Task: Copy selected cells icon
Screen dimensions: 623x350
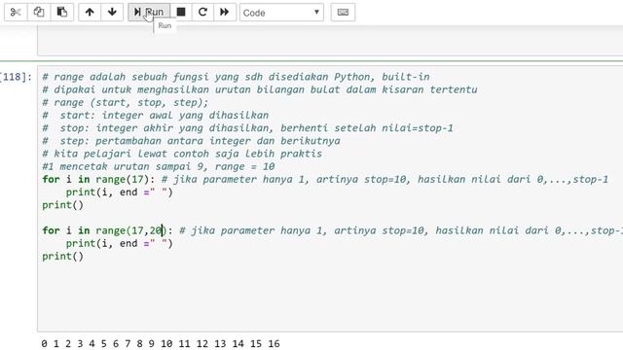Action: click(39, 12)
